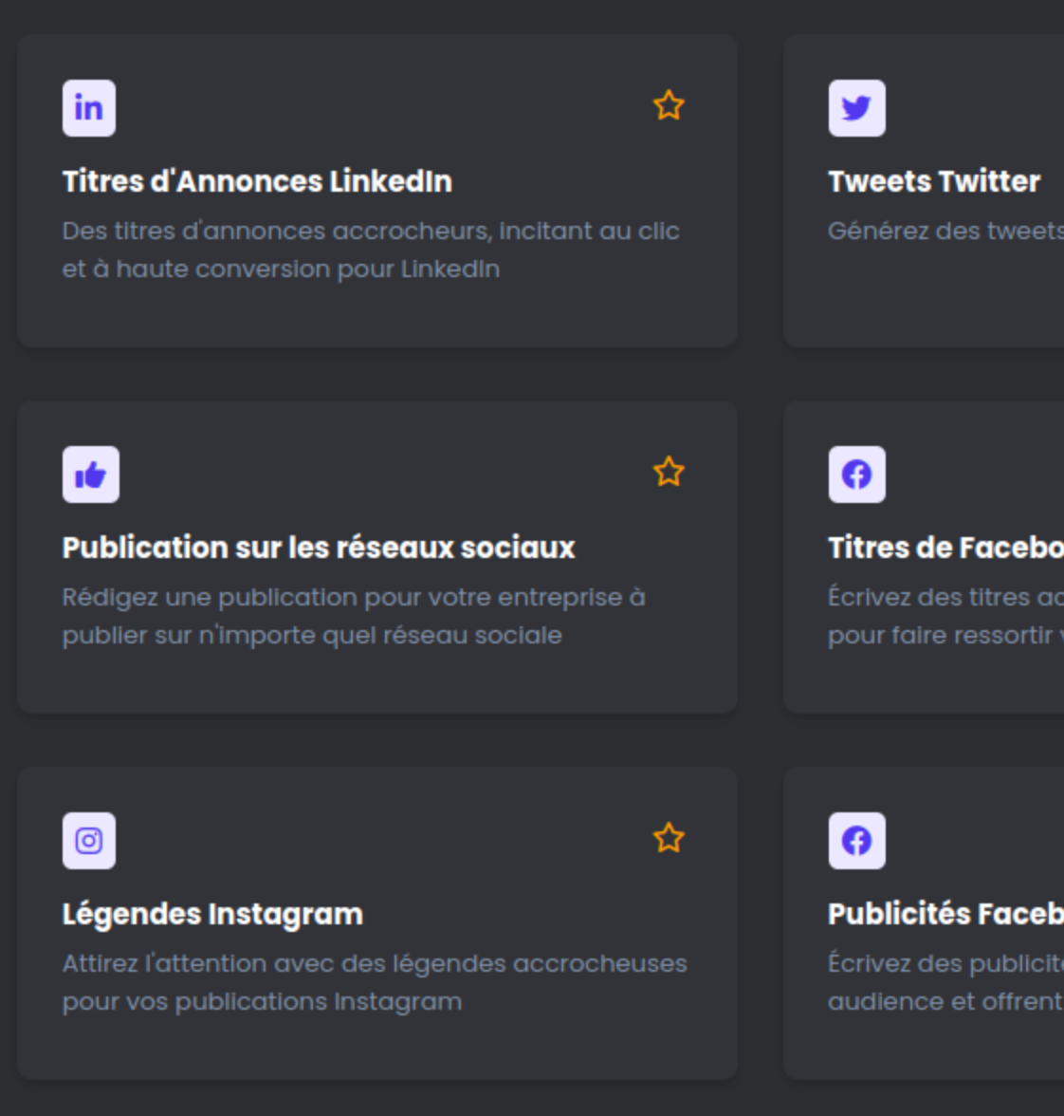Open the Titres de Facebook template
Viewport: 1064px width, 1116px height.
[946, 548]
